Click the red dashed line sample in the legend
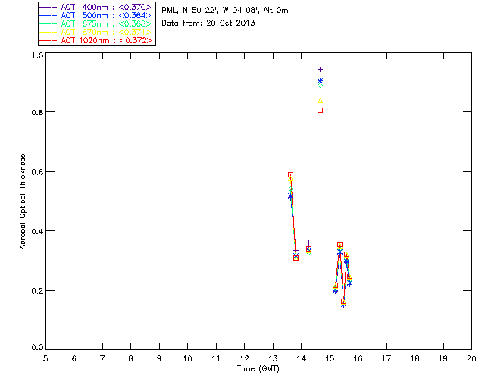Screen dimensions: 485x388 [48, 40]
